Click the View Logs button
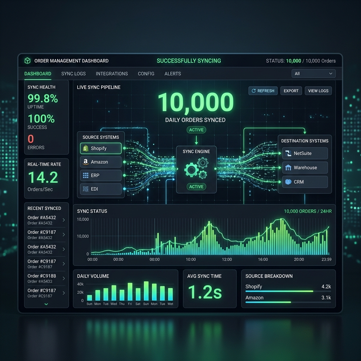The image size is (361, 361). coord(318,91)
